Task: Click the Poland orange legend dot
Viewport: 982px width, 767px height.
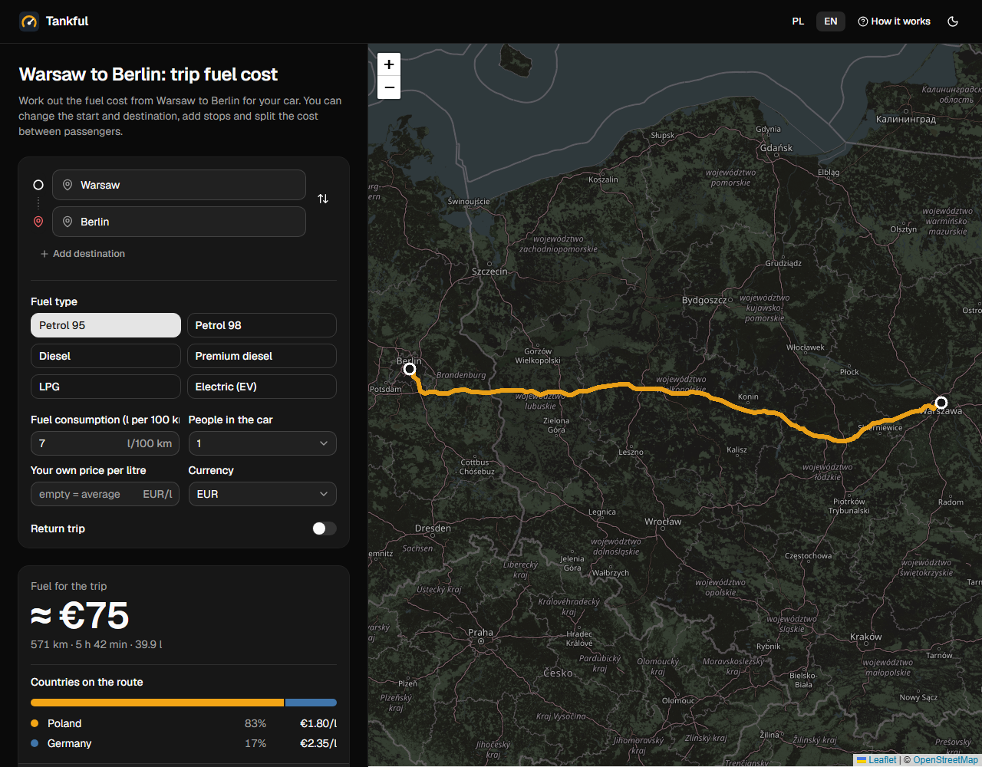Action: tap(35, 723)
